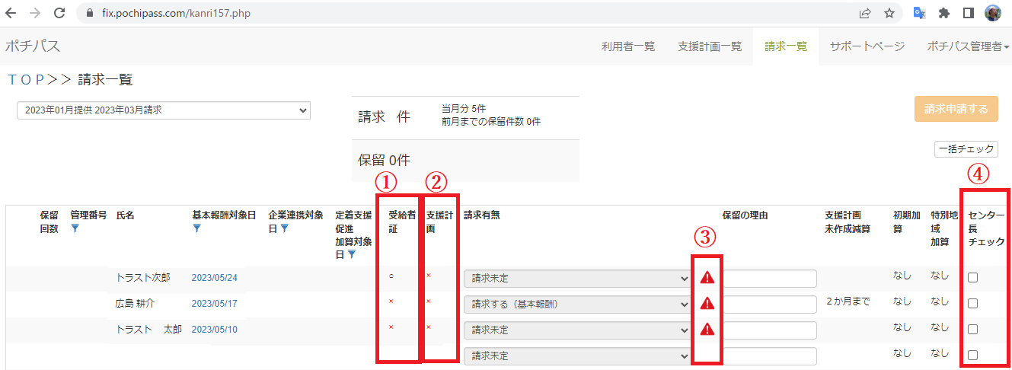Open 請求未定 dropdown in the unnamed fourth row

click(x=577, y=356)
